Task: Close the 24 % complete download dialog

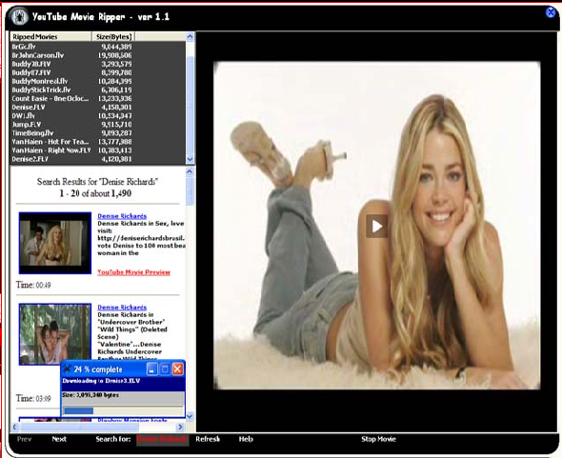Action: coord(178,369)
